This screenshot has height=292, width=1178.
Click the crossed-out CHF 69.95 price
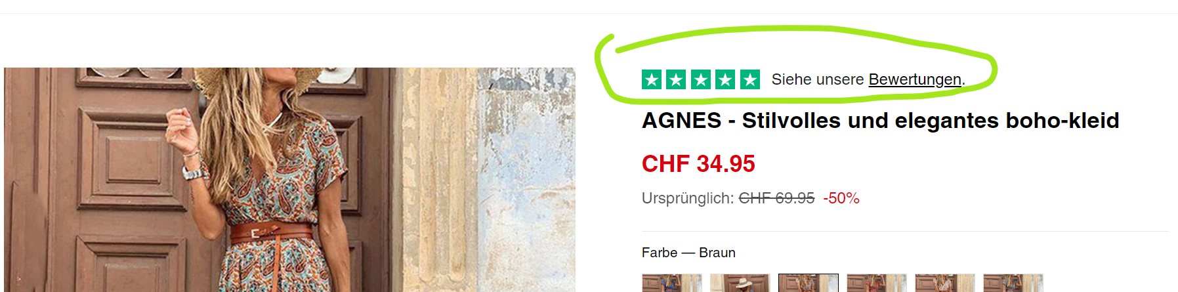[776, 198]
